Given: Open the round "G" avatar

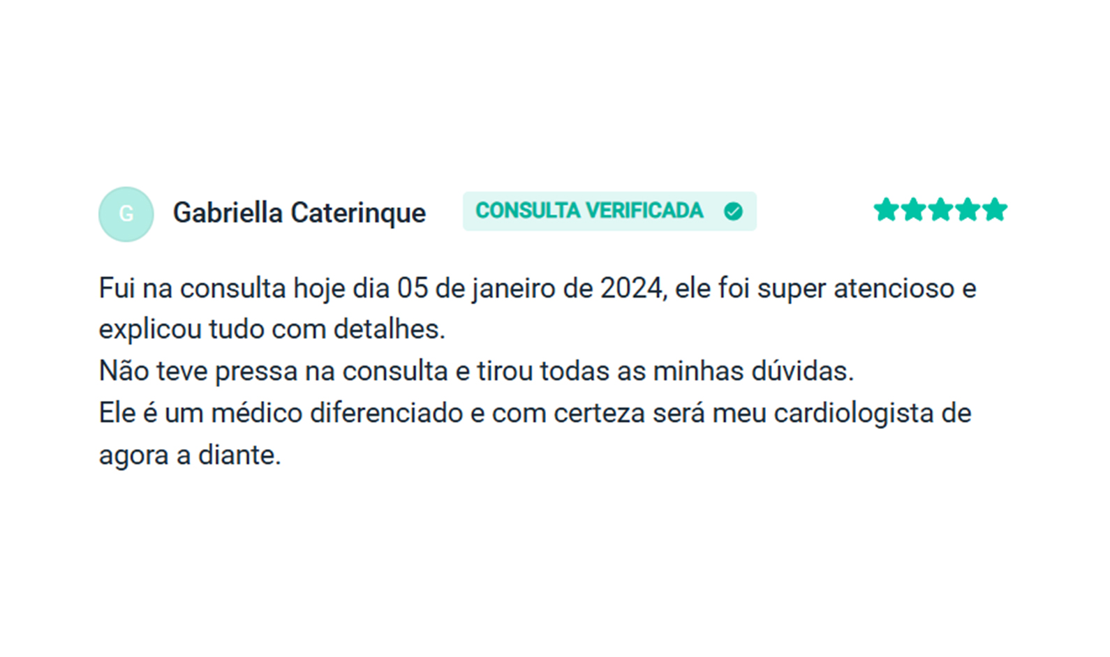Looking at the screenshot, I should (126, 214).
